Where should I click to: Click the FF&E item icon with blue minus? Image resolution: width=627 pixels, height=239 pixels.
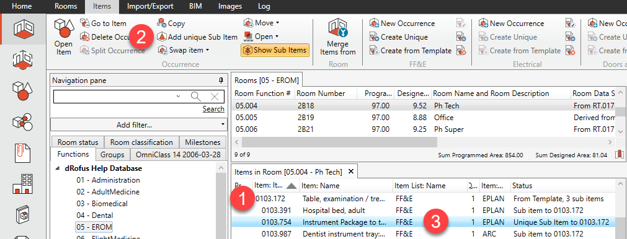[x=461, y=37]
